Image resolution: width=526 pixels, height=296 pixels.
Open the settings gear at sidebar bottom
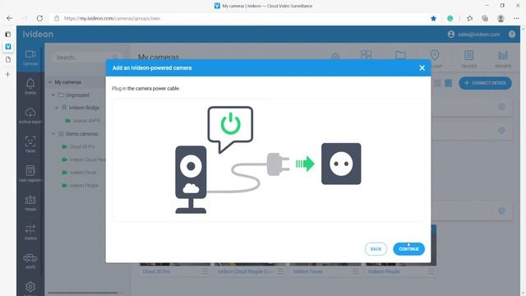30,287
